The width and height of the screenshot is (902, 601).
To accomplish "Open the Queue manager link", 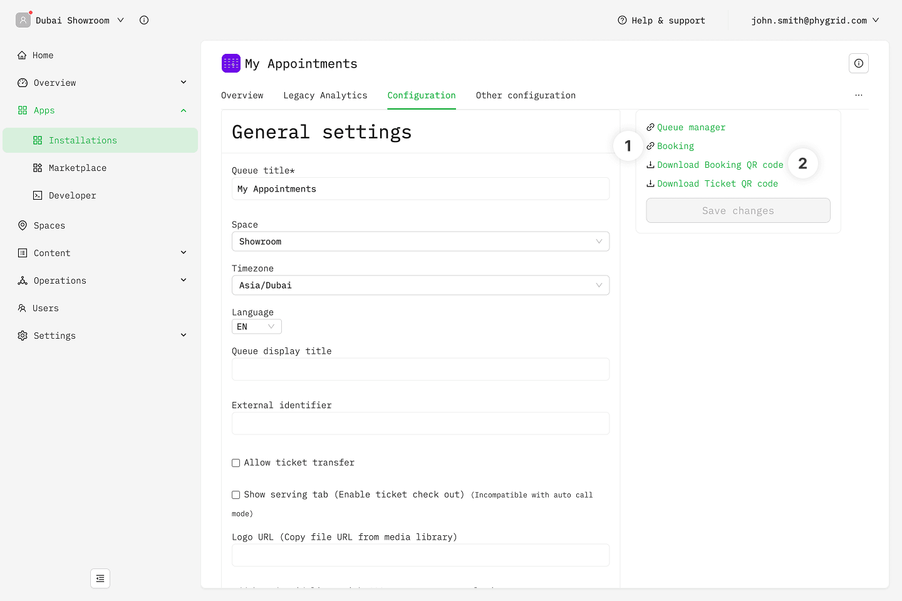I will (690, 127).
